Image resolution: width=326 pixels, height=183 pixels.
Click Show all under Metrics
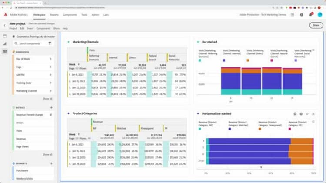click(48, 154)
